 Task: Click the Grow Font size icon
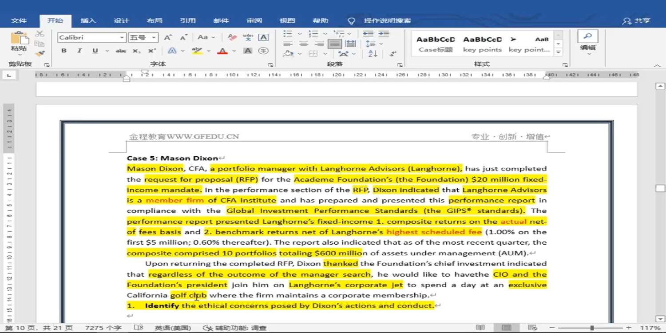coord(167,38)
